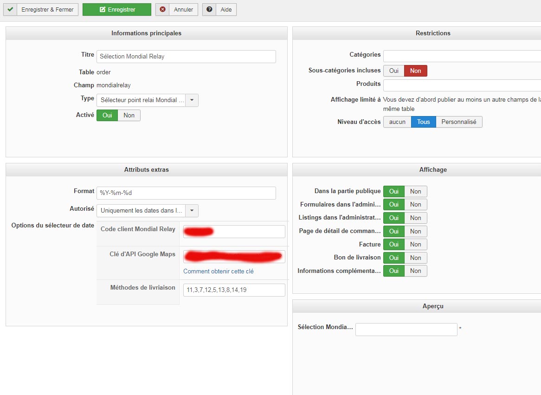Click the green Enregistrer button
The height and width of the screenshot is (395, 541).
(117, 9)
